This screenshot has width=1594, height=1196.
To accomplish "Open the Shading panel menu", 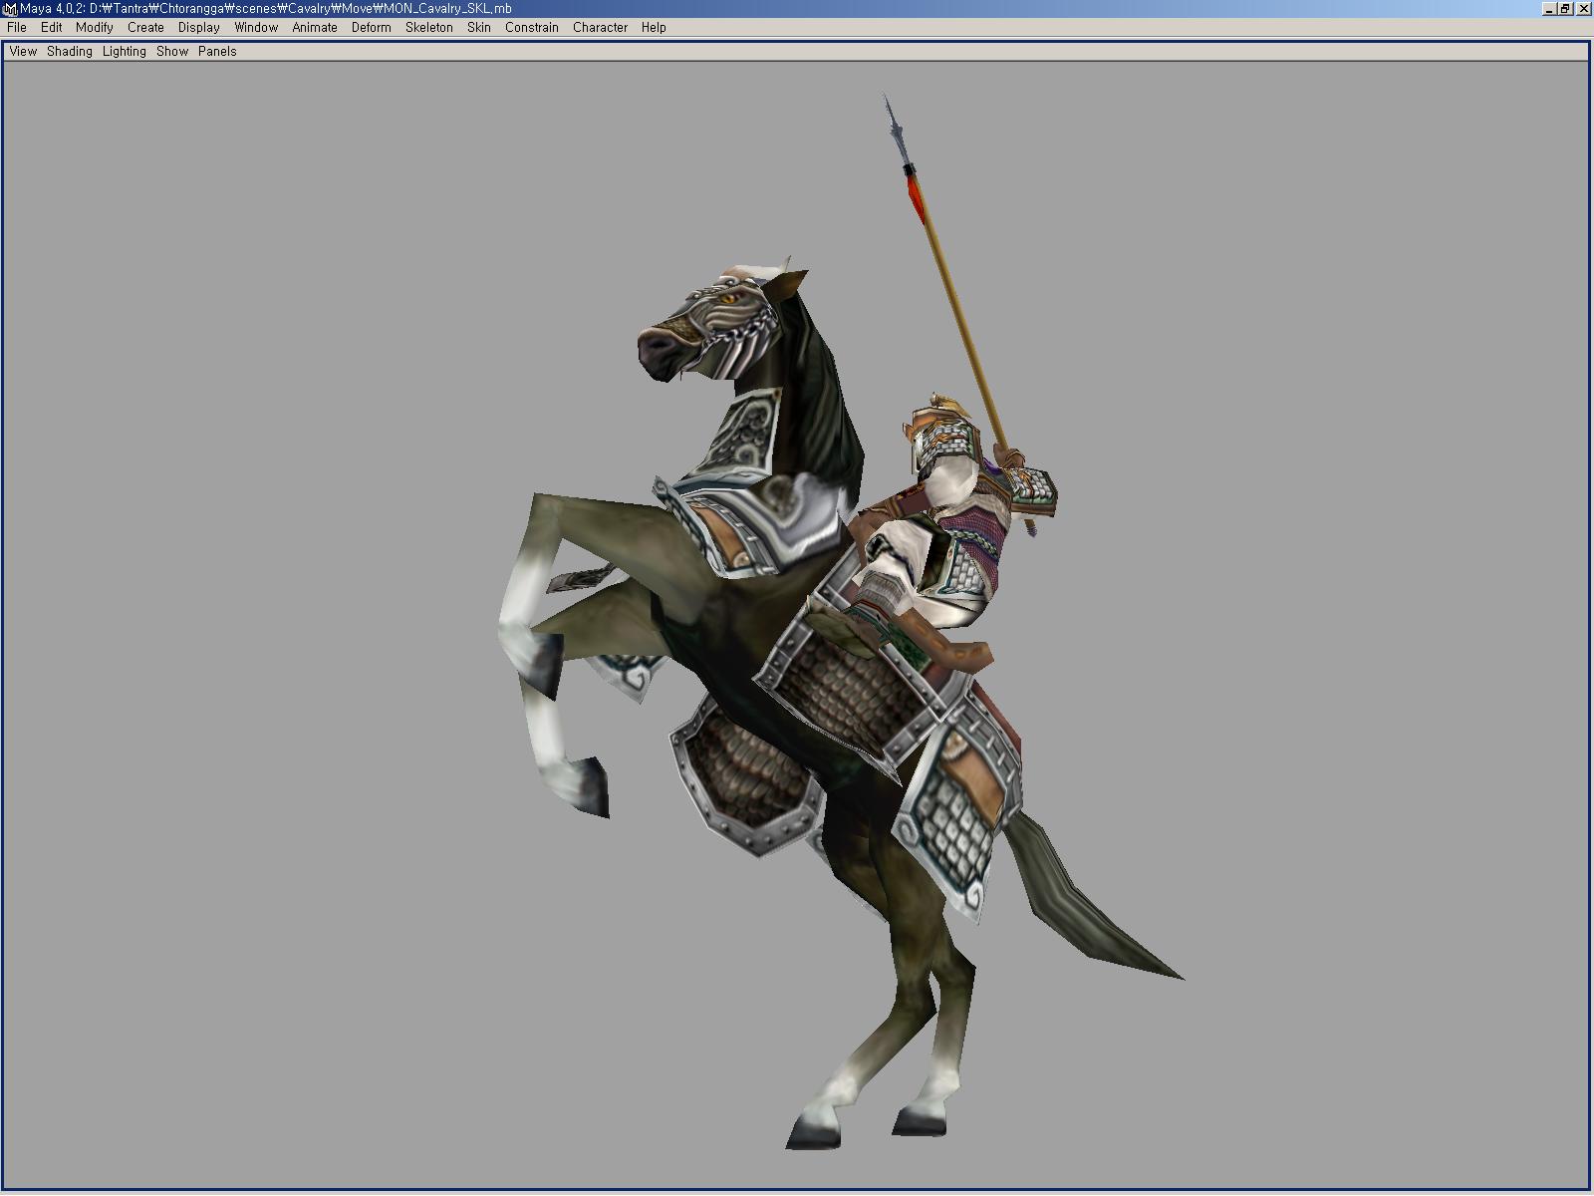I will coord(70,52).
